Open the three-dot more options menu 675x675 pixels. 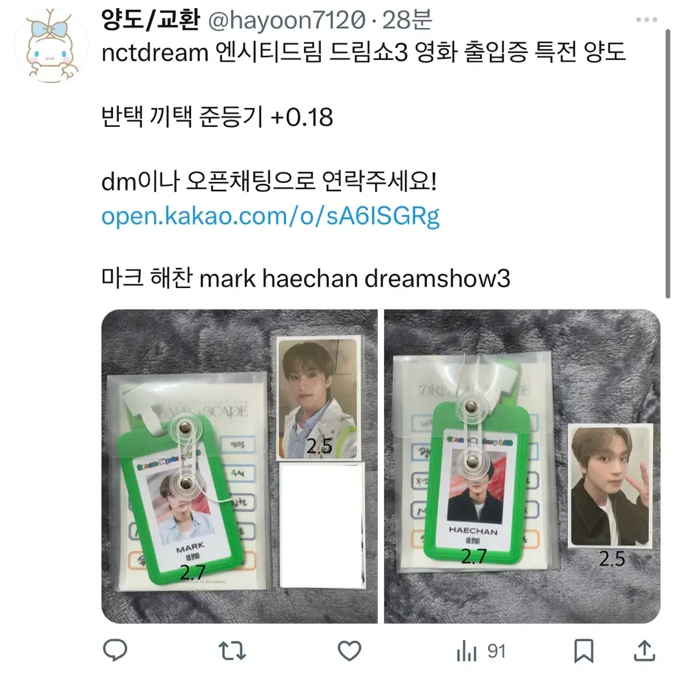[646, 20]
